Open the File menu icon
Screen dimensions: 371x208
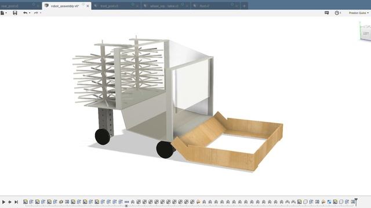tap(2, 13)
